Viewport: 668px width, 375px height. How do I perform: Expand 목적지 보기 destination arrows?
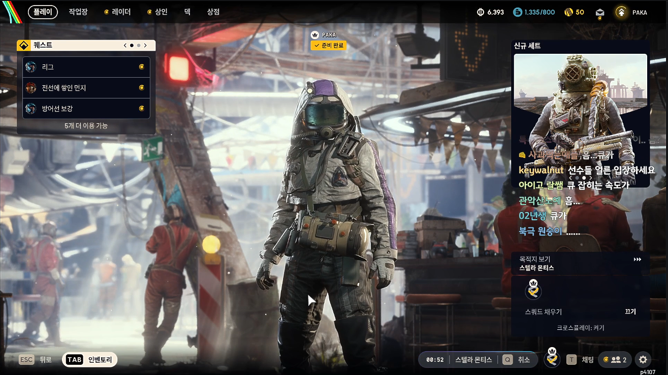(x=638, y=259)
